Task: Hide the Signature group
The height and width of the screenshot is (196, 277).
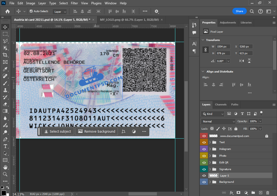Action: [x=204, y=169]
